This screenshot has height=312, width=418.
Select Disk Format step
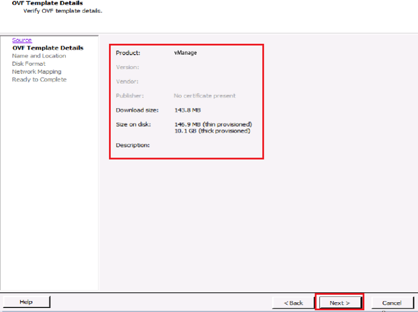pyautogui.click(x=29, y=64)
